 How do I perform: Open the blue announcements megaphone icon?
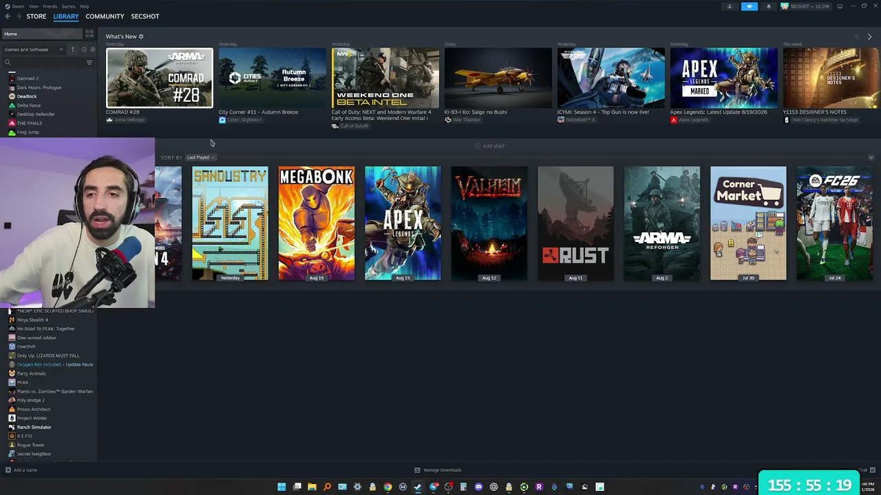coord(750,7)
